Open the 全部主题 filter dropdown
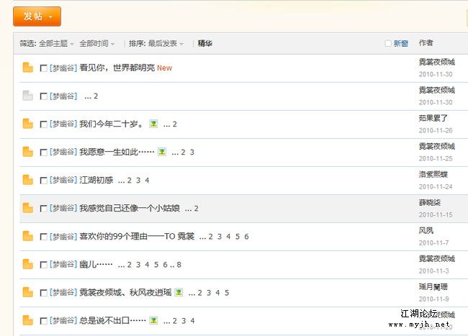The width and height of the screenshot is (468, 336). pyautogui.click(x=56, y=43)
